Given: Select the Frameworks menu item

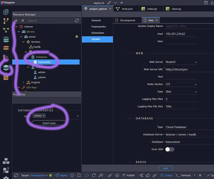Looking at the screenshot, I should (x=98, y=26).
